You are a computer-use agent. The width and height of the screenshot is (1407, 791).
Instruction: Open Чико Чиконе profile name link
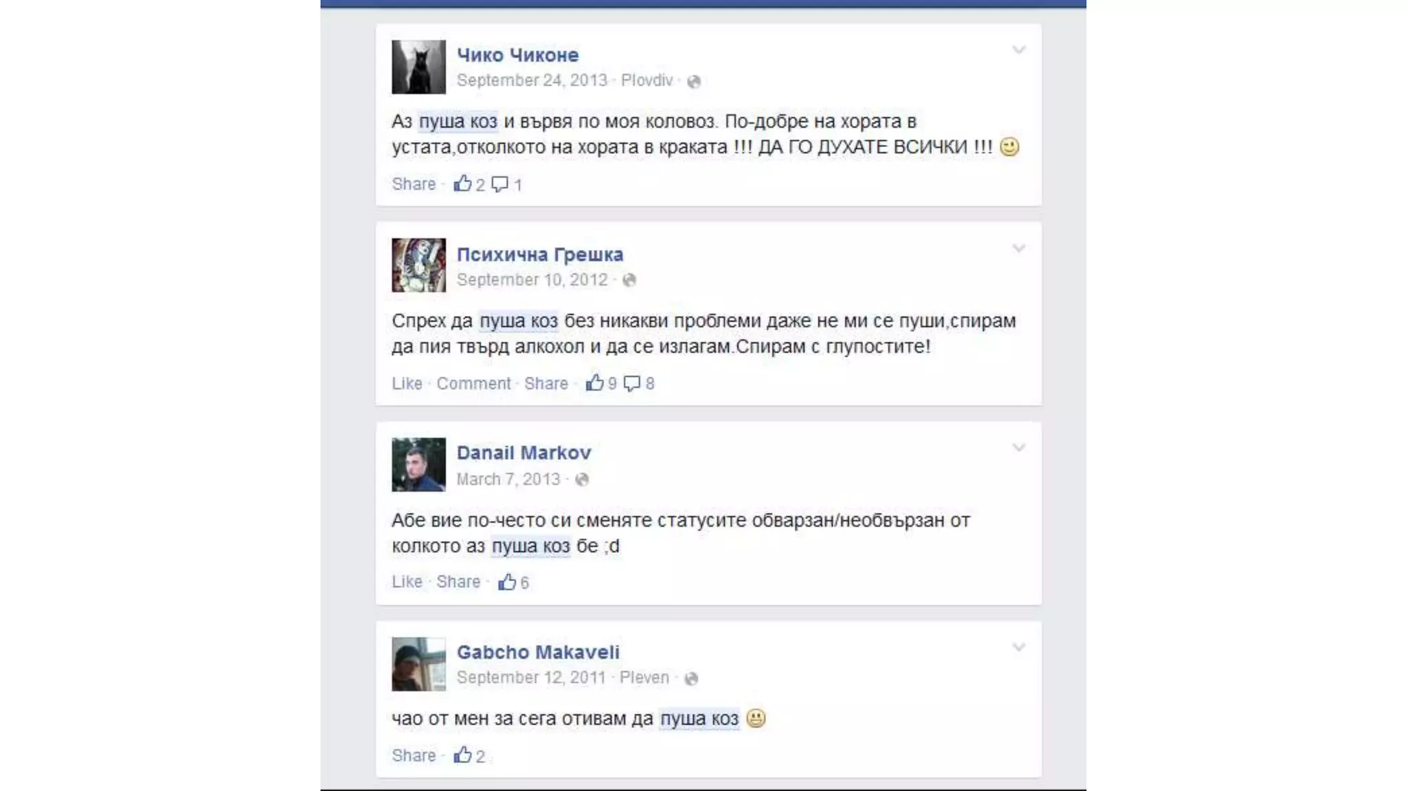(x=518, y=55)
